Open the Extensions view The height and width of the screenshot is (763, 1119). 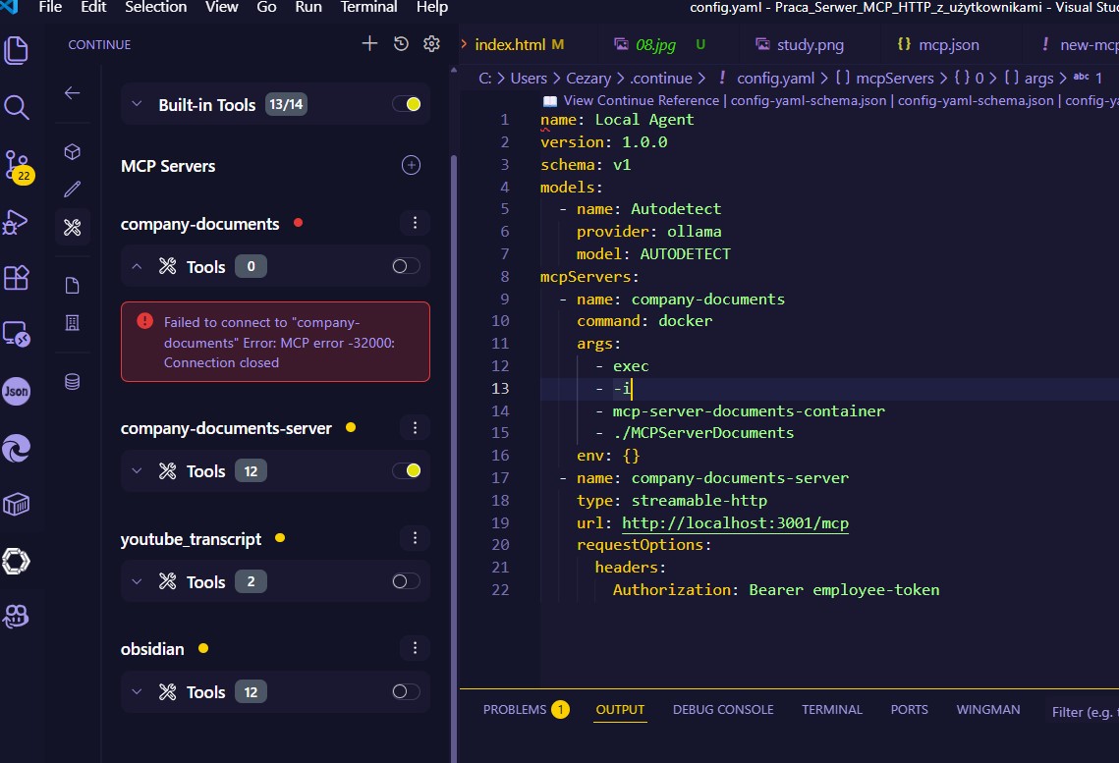pyautogui.click(x=17, y=277)
